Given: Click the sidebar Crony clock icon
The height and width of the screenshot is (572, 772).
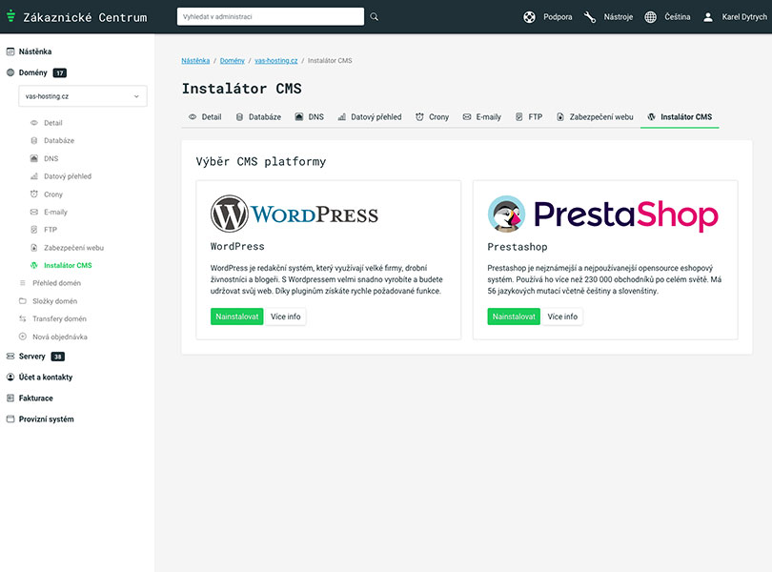Looking at the screenshot, I should pos(34,194).
